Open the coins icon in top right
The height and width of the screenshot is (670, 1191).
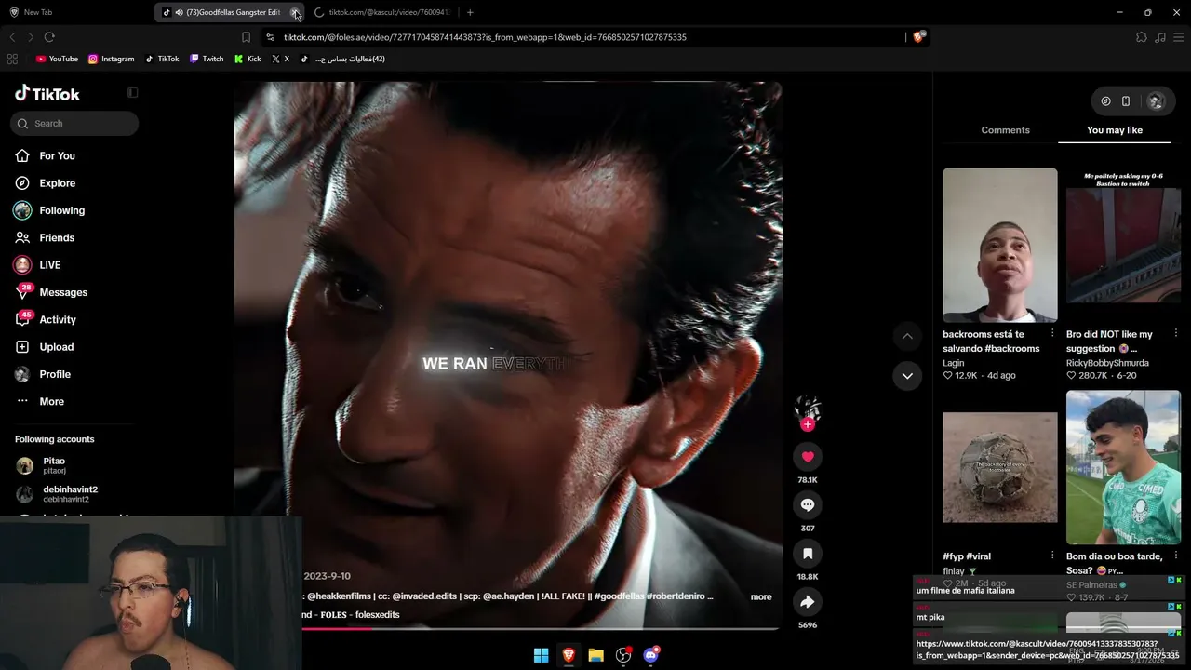1105,101
